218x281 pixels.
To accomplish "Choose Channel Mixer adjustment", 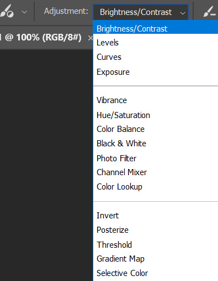I will tap(156, 172).
